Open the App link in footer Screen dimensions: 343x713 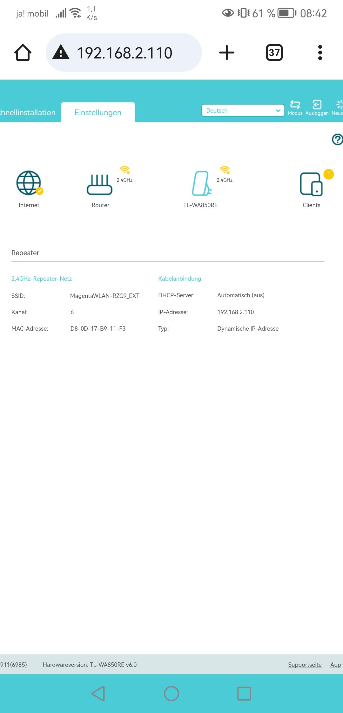(x=336, y=665)
